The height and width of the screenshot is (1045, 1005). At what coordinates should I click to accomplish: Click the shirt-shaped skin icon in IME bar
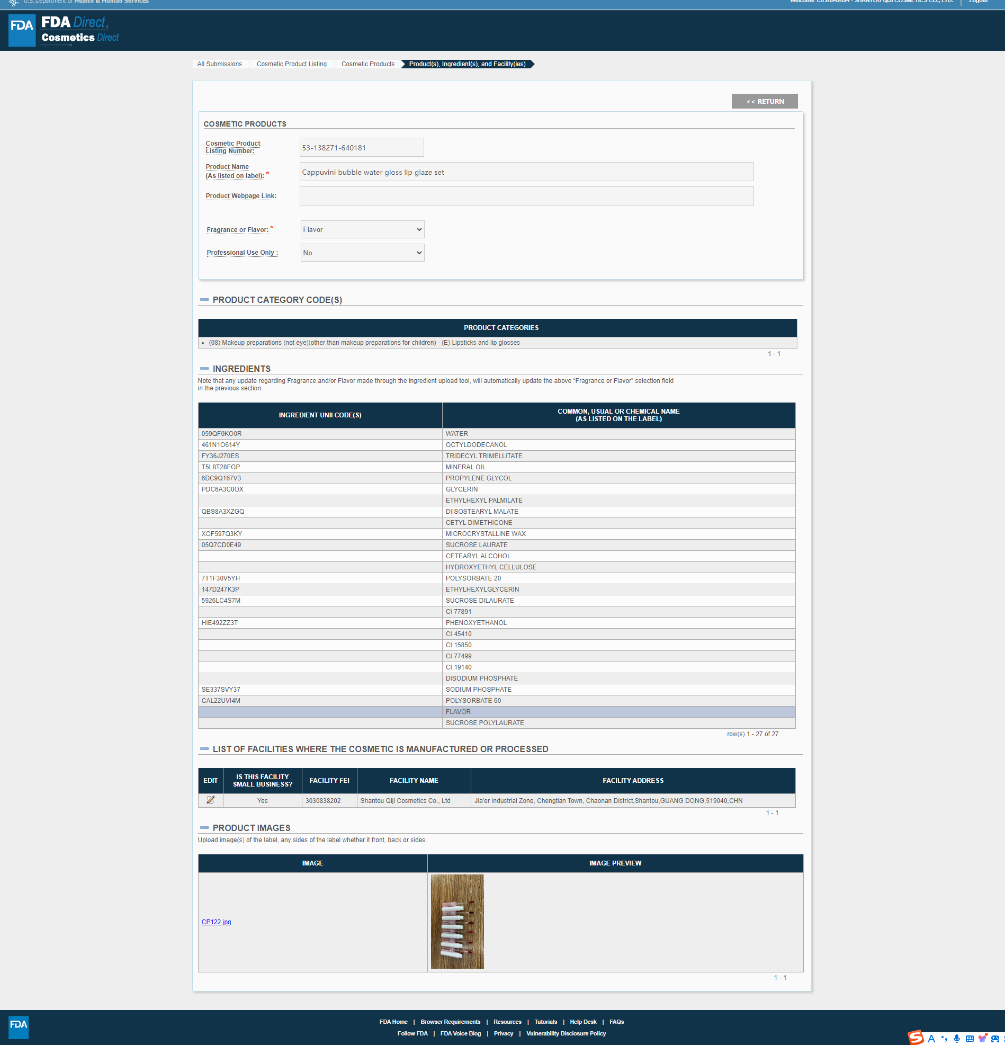[x=982, y=1038]
